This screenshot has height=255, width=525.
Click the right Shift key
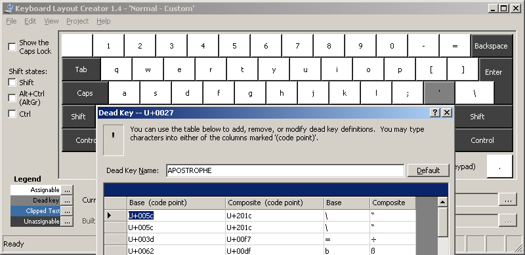pyautogui.click(x=484, y=117)
